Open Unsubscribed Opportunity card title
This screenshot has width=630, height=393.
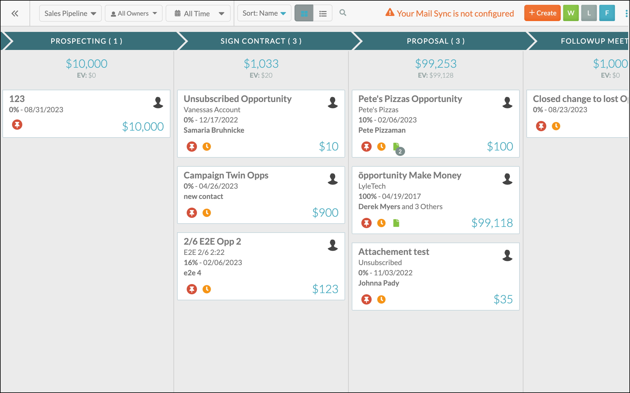[238, 99]
